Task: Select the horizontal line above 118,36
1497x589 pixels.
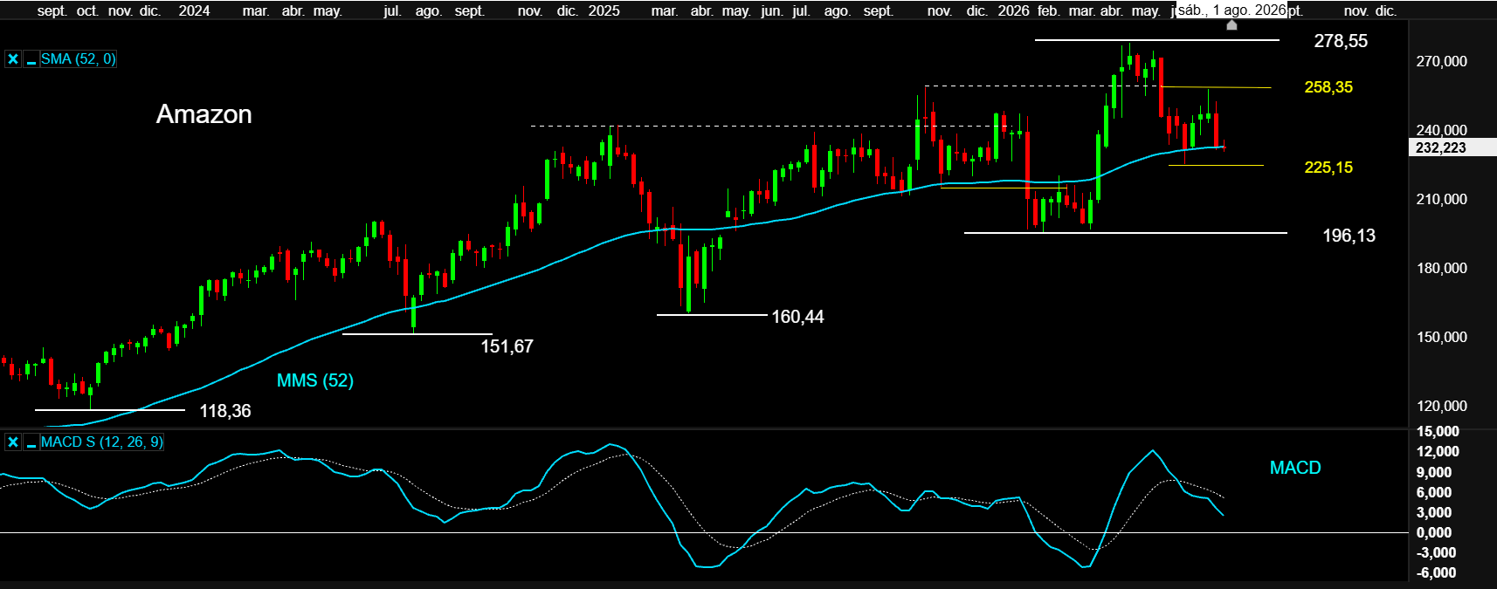Action: coord(110,409)
